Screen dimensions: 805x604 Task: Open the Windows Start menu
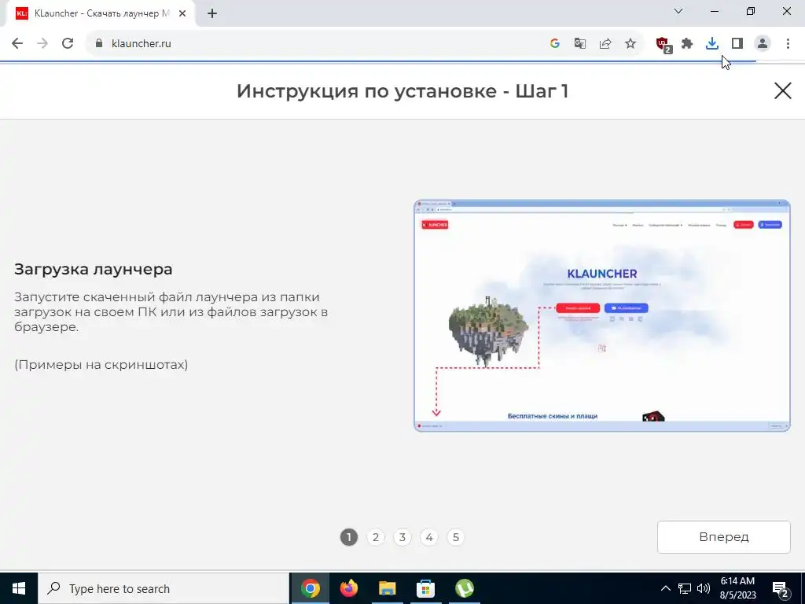[x=19, y=588]
